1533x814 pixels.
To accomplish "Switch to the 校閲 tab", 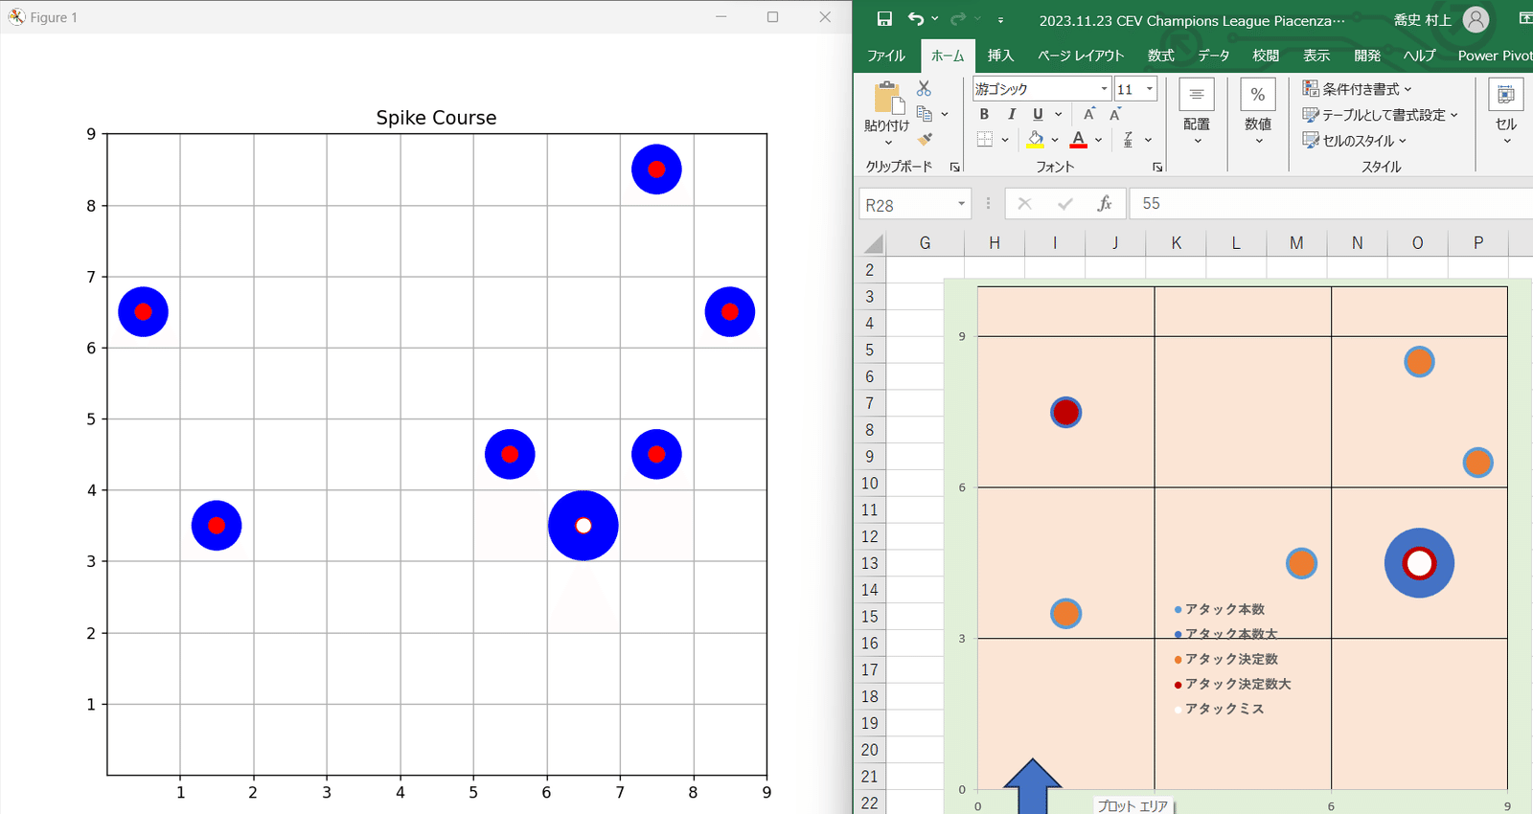I will 1266,56.
